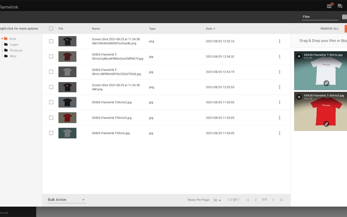This screenshot has width=347, height=217.
Task: Go to next page of results
Action: click(x=273, y=200)
